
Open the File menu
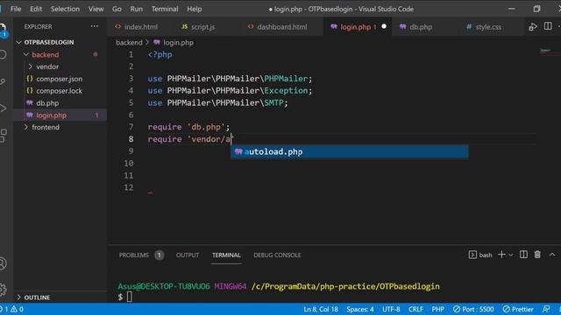pyautogui.click(x=16, y=9)
